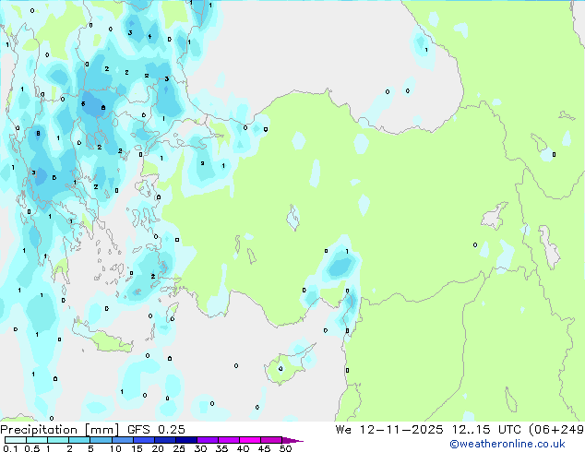
Task: Click the 25–30 mm navy legend swatch
Action: 185,440
